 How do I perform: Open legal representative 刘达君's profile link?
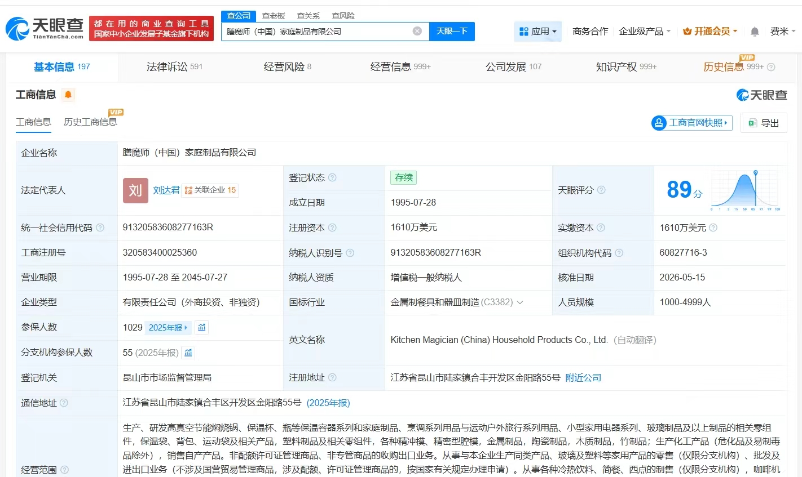[x=166, y=190]
